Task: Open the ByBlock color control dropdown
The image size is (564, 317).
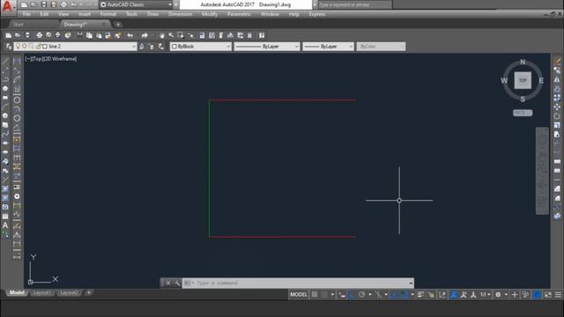Action: click(x=228, y=47)
